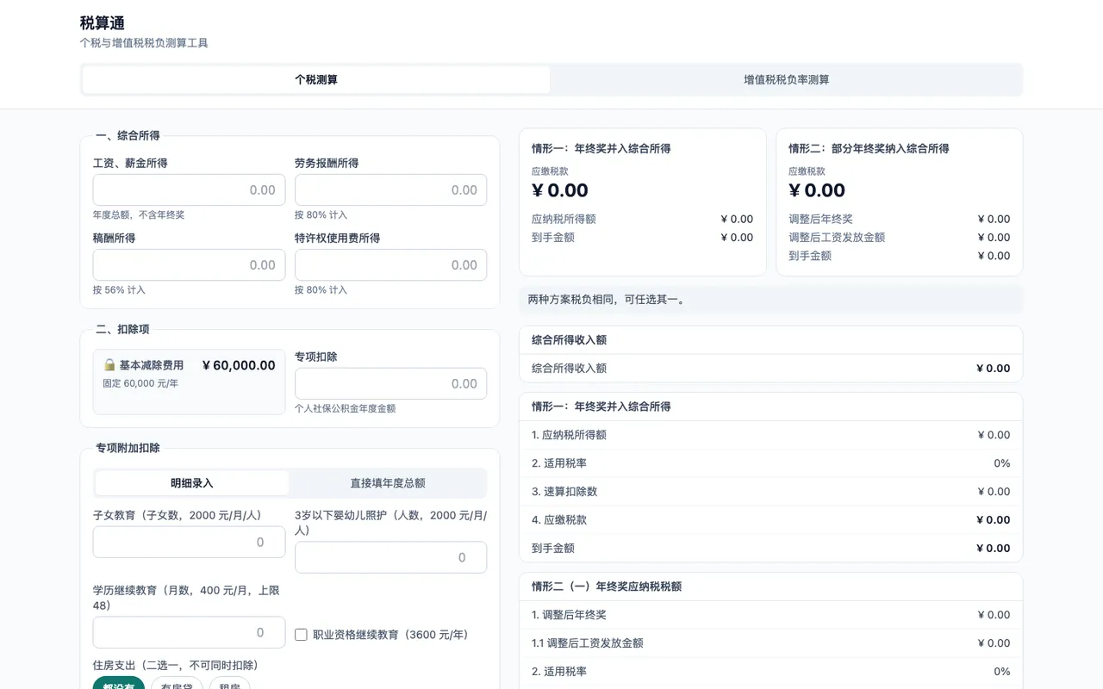The width and height of the screenshot is (1103, 689).
Task: Select the 学历继续教育 months input
Action: pos(189,632)
